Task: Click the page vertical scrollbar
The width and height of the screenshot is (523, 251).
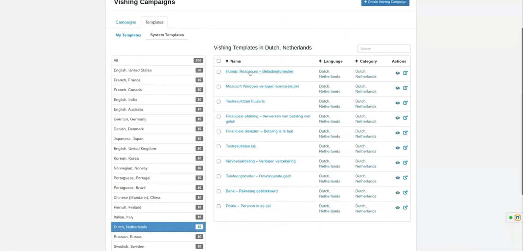Action: pyautogui.click(x=522, y=111)
